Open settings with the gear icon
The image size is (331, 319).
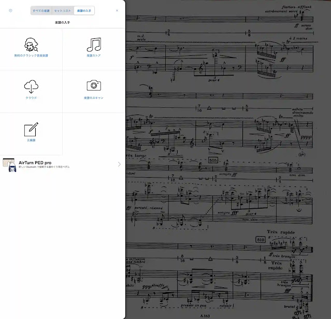tap(10, 10)
